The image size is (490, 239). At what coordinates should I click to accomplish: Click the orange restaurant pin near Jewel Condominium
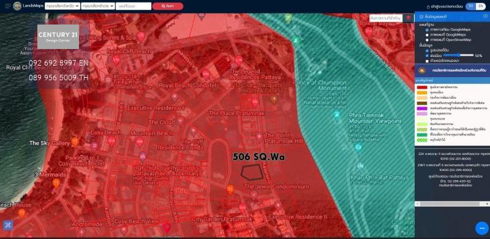pyautogui.click(x=230, y=189)
